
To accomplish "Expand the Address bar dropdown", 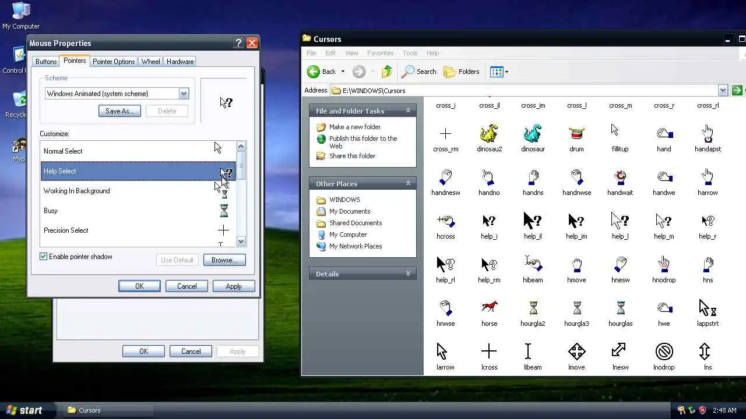I will [723, 90].
